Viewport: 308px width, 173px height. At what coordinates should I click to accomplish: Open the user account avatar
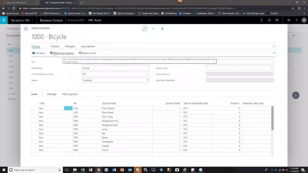[304, 20]
